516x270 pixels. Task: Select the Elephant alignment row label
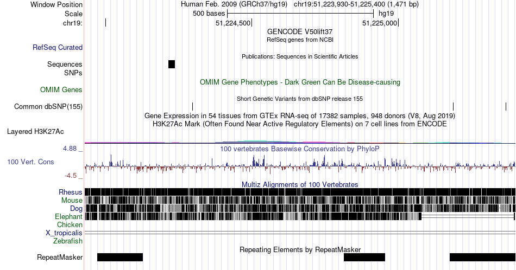(68, 217)
